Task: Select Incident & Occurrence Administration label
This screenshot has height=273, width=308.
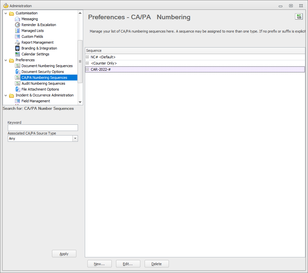Action: (x=45, y=95)
